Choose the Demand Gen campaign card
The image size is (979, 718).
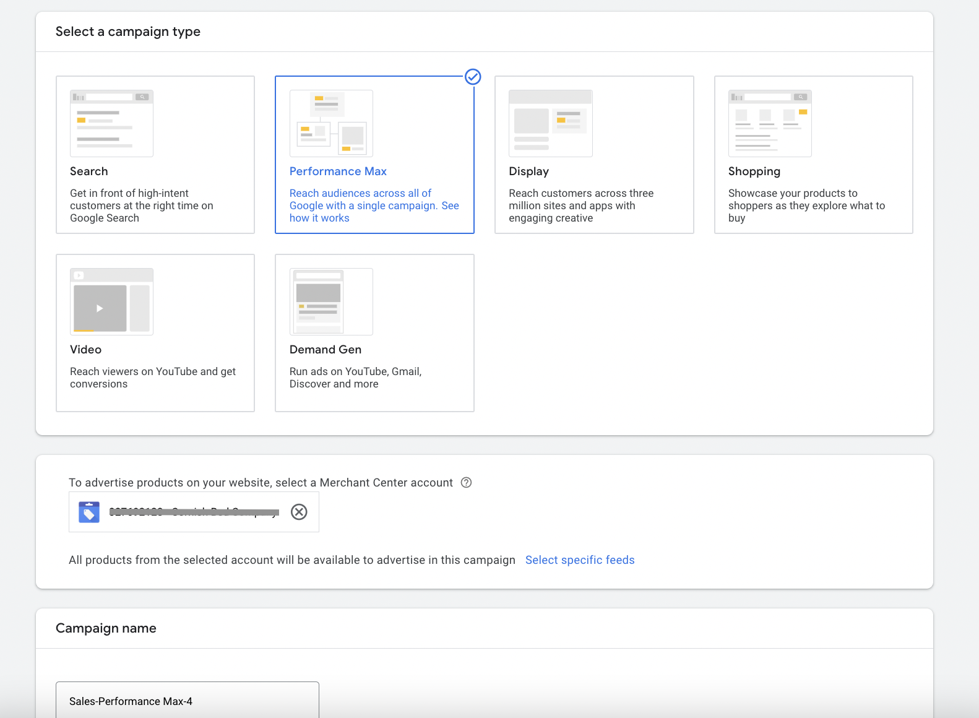point(374,371)
